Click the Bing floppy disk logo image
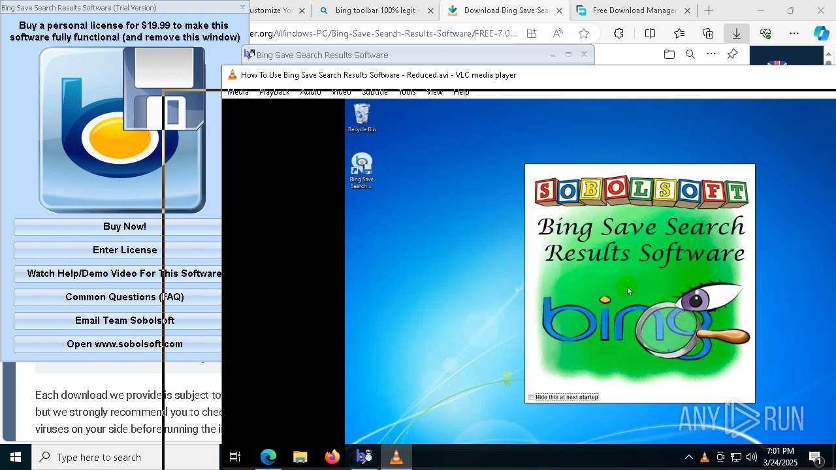Screen dimensions: 836x470 [122, 129]
